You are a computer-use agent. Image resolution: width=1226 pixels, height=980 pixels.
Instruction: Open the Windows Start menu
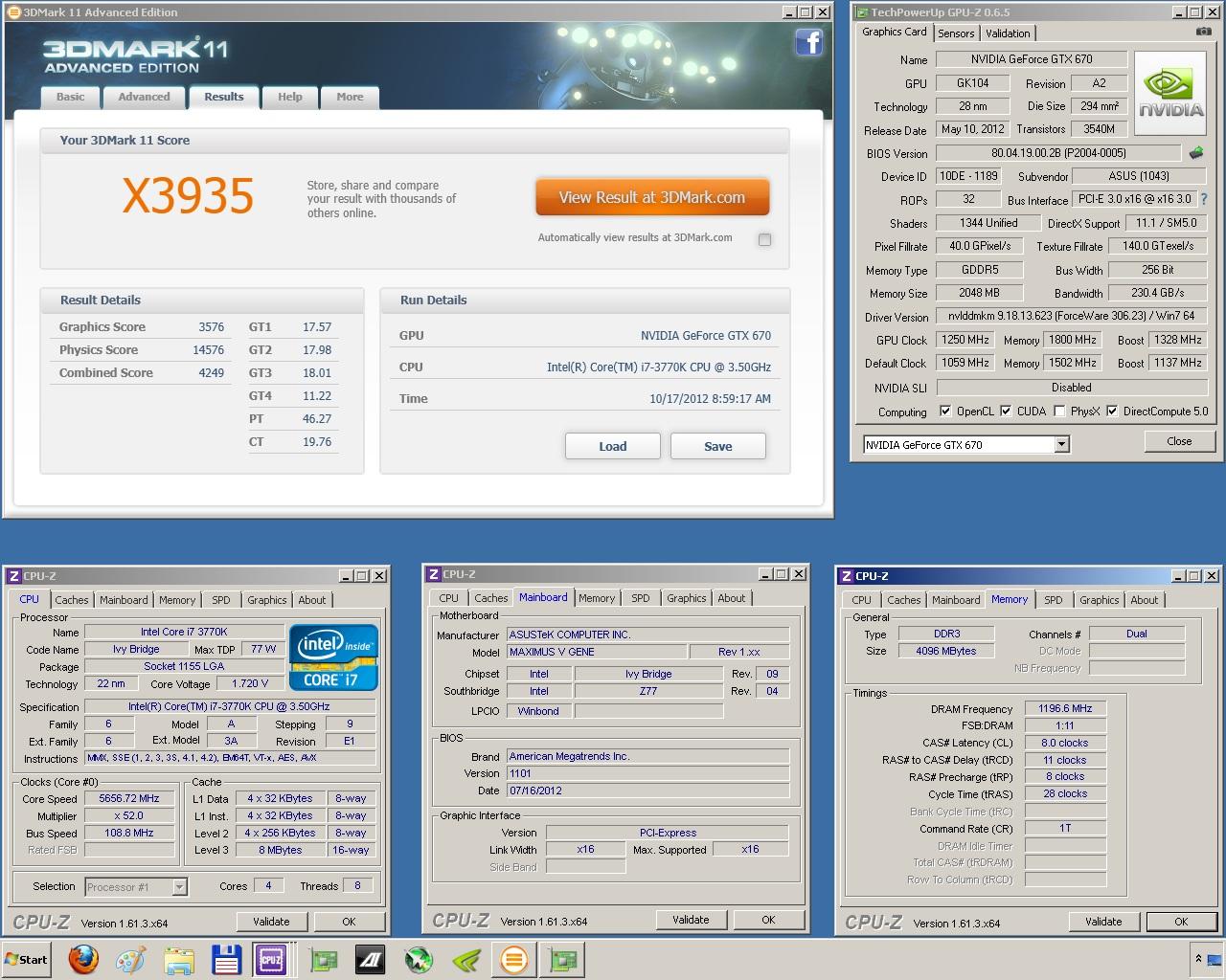pyautogui.click(x=27, y=959)
